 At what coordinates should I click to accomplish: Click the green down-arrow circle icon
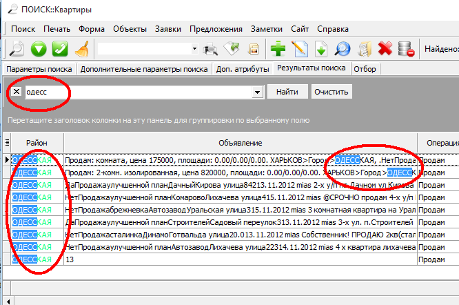click(38, 49)
